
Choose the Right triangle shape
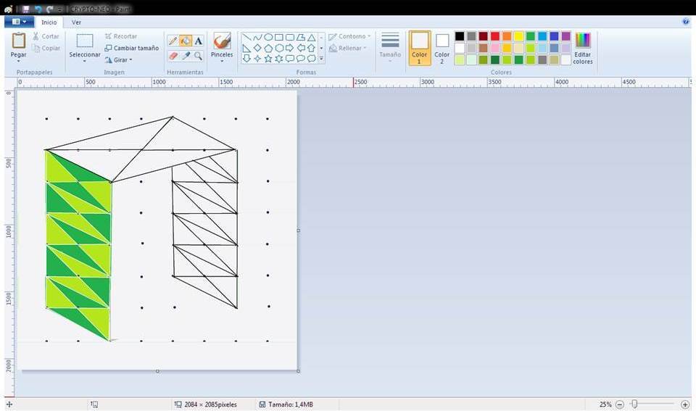(x=246, y=48)
